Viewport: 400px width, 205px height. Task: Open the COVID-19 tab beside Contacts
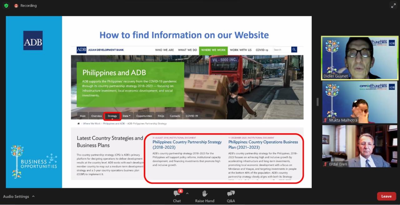[x=192, y=116]
